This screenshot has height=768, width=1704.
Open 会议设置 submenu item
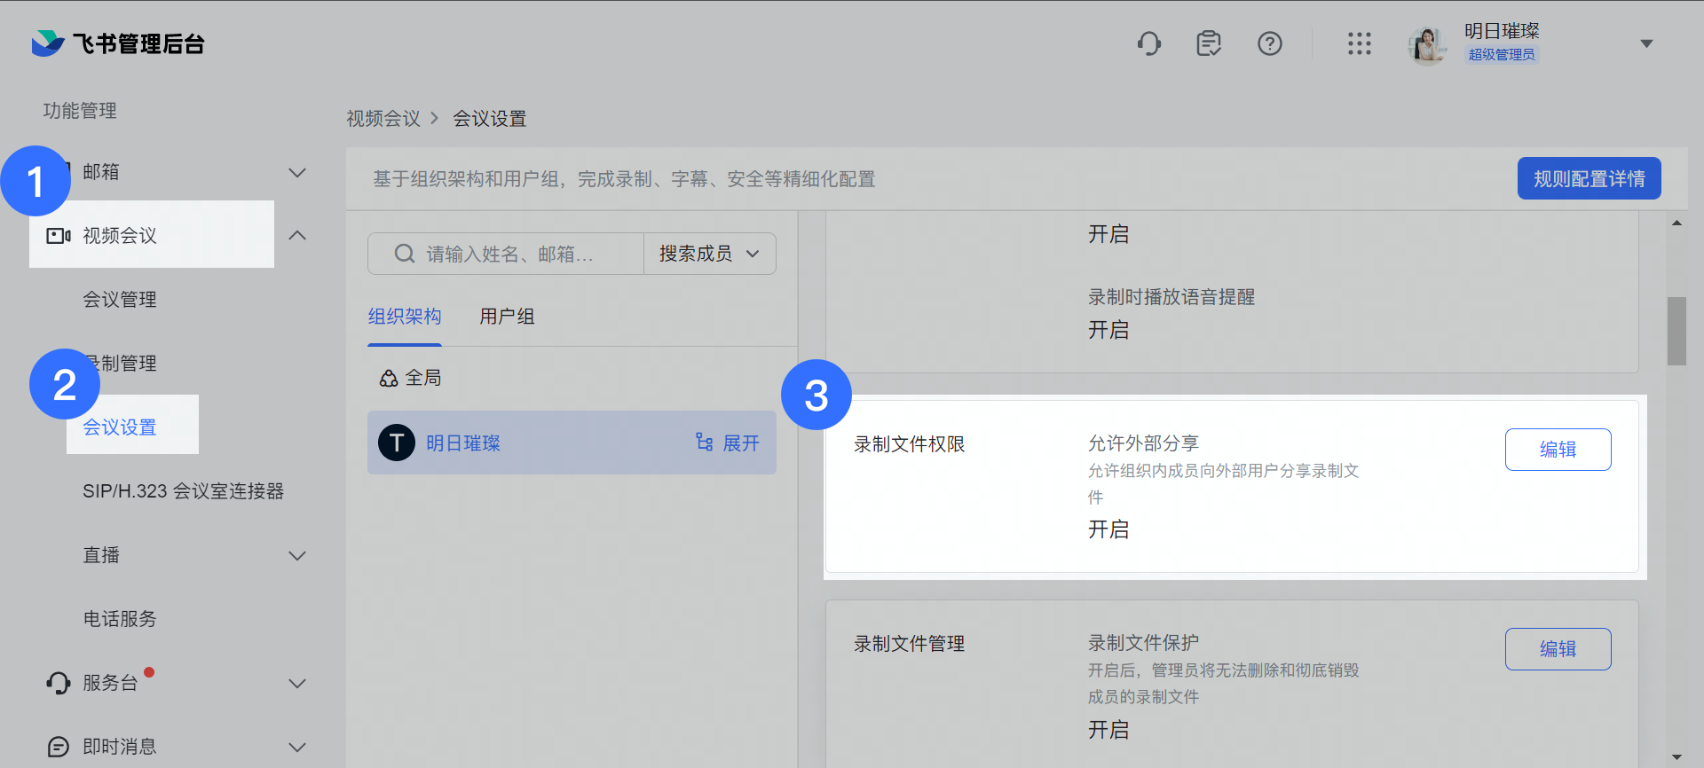click(120, 427)
